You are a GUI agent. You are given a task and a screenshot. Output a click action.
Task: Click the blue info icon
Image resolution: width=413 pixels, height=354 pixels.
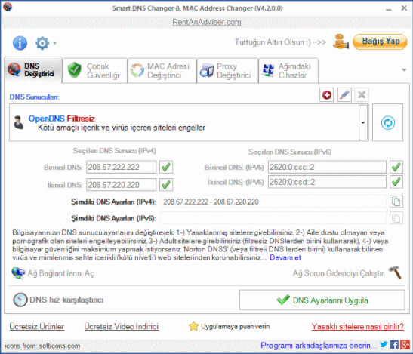[x=20, y=43]
